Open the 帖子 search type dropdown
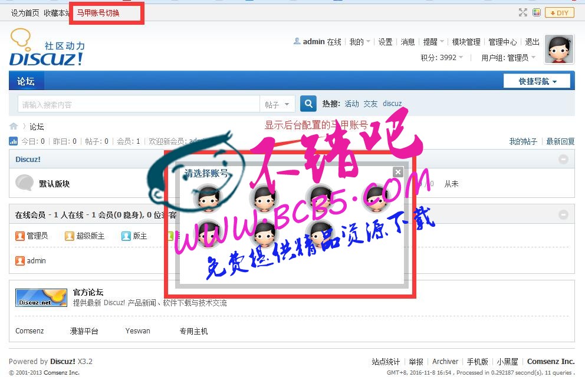 [x=277, y=104]
